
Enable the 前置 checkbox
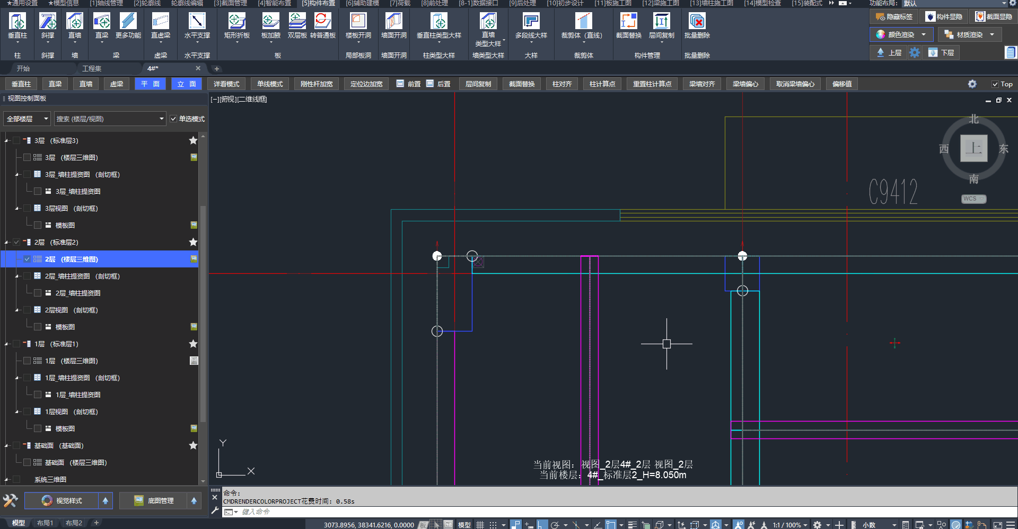[x=400, y=84]
